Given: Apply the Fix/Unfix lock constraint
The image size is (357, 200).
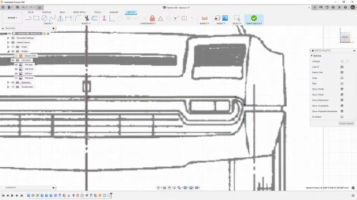Looking at the screenshot, I should [x=152, y=18].
